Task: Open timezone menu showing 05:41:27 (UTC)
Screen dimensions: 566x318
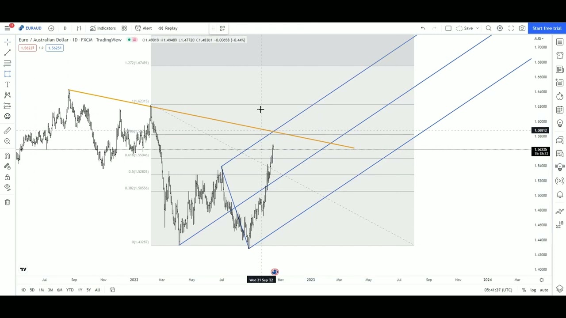Action: pyautogui.click(x=498, y=290)
